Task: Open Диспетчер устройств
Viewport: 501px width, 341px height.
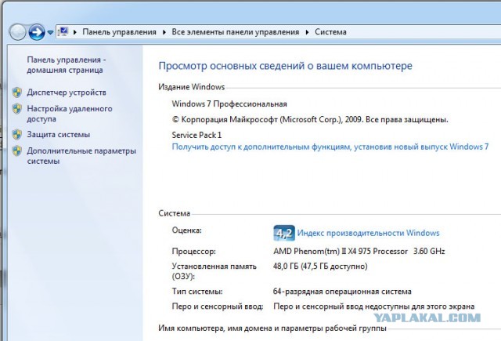Action: pos(67,93)
